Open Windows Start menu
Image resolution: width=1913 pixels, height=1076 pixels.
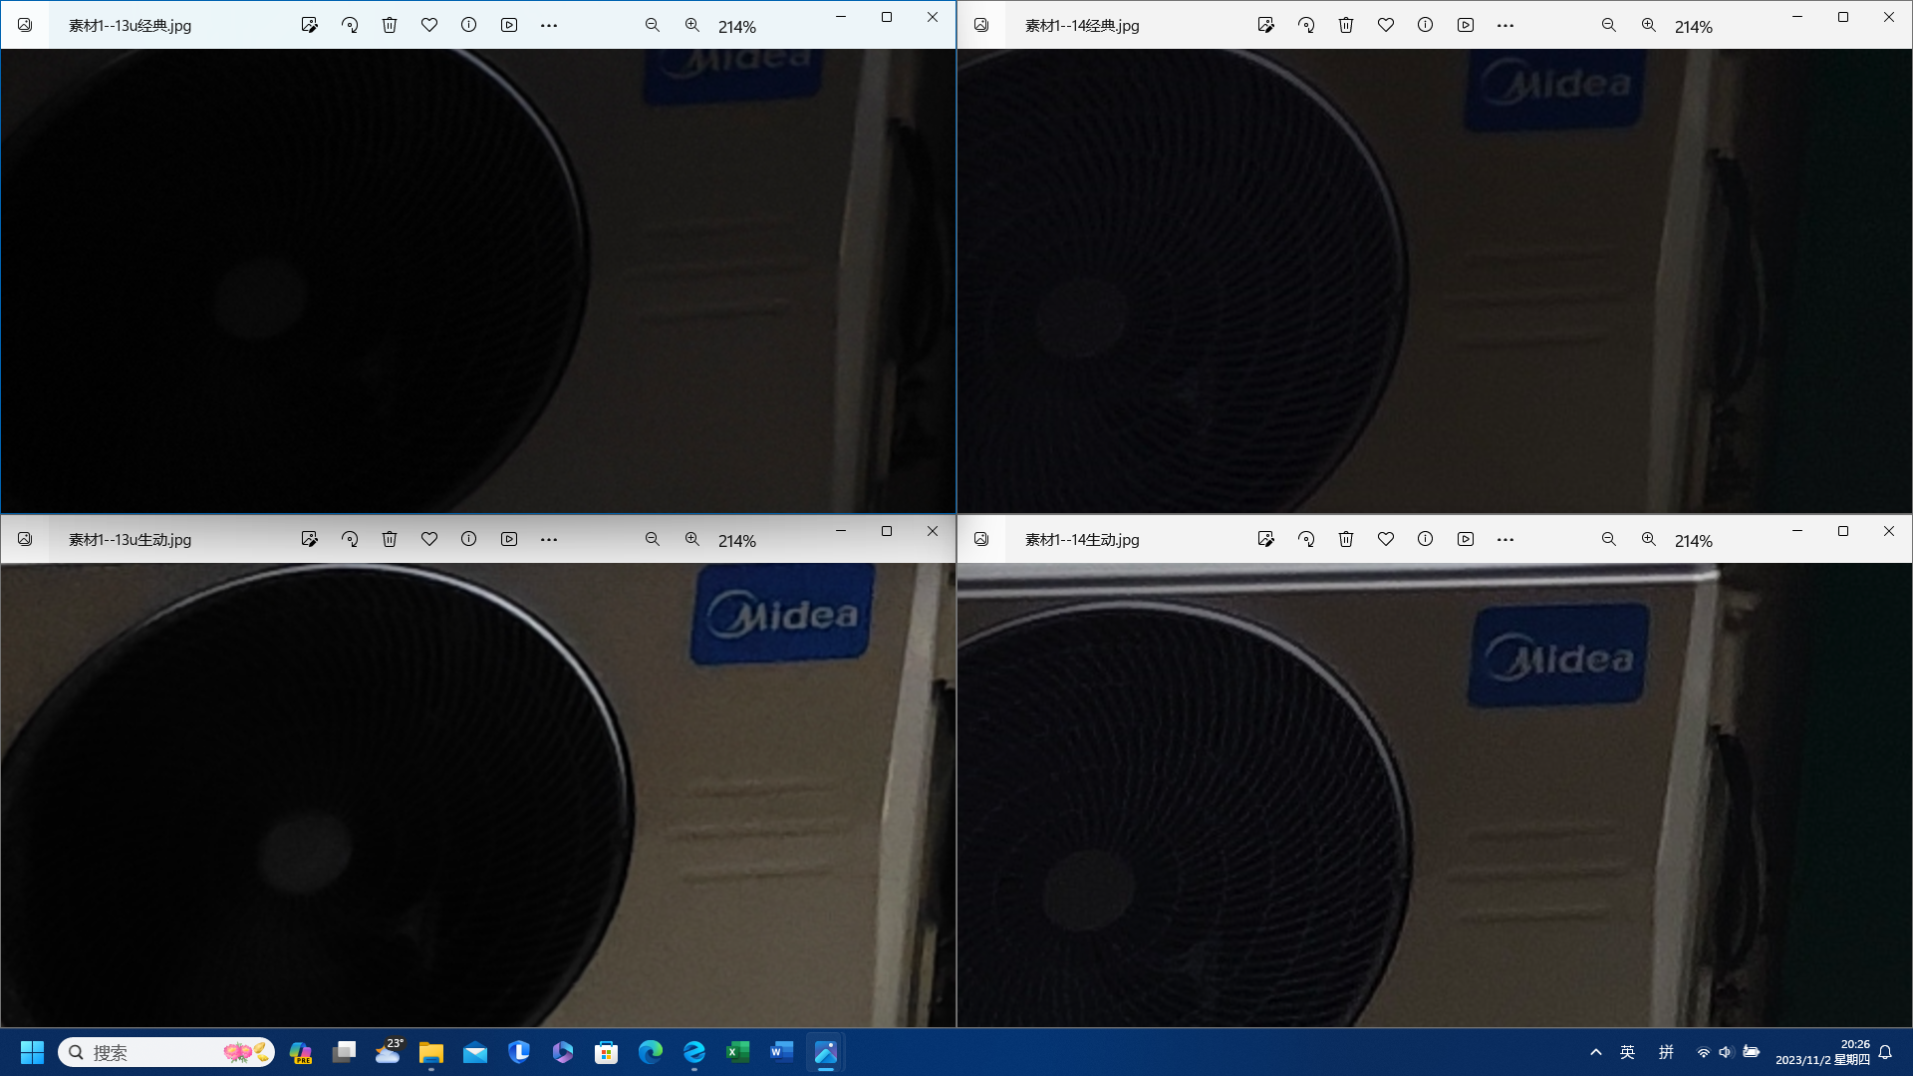pos(32,1052)
